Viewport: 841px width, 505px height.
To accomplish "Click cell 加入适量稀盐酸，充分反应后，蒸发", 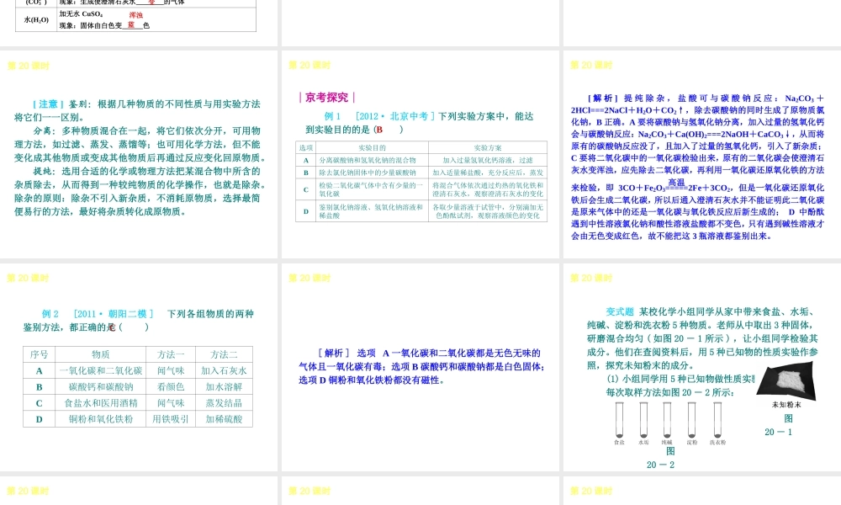I will pos(488,173).
